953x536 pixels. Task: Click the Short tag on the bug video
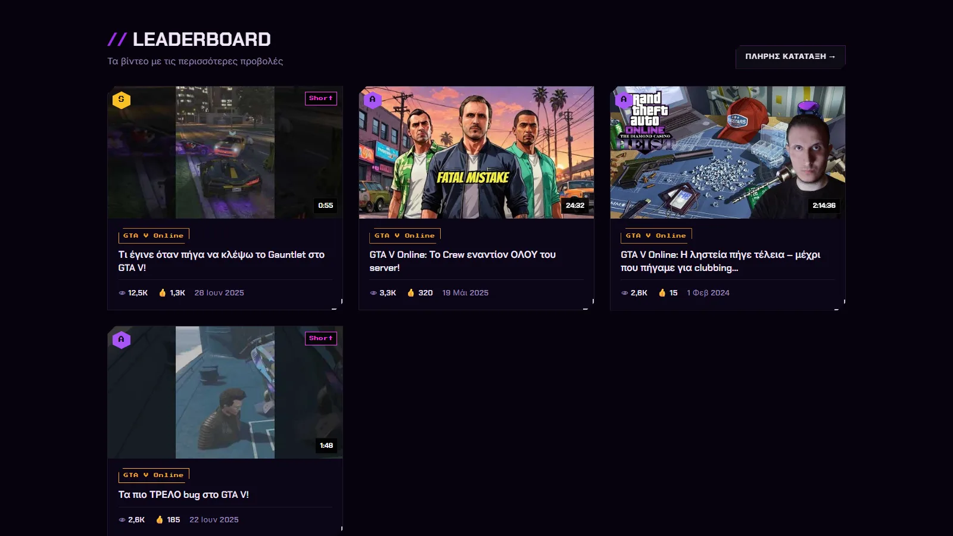point(321,338)
